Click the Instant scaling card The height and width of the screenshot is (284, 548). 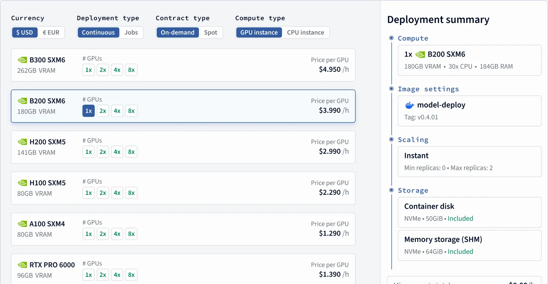[470, 162]
